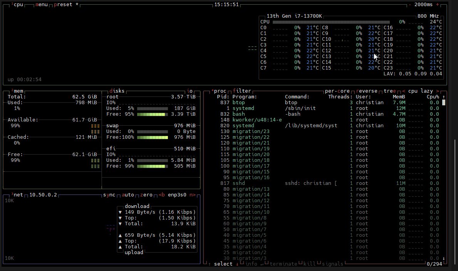
Task: Switch to previous sort column with left arrow
Action: (404, 91)
